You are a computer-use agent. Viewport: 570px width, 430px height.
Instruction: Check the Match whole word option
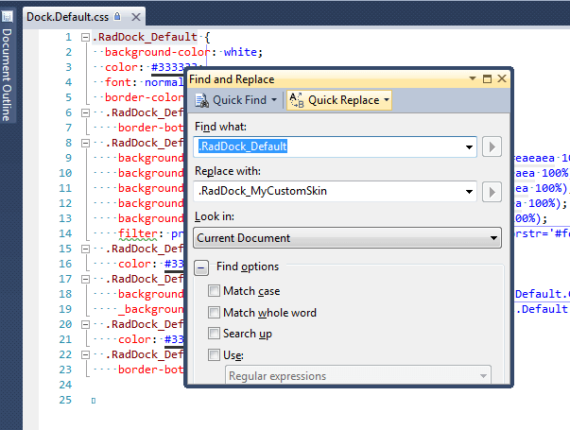(215, 313)
